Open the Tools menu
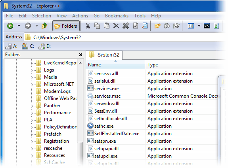 click(140, 16)
